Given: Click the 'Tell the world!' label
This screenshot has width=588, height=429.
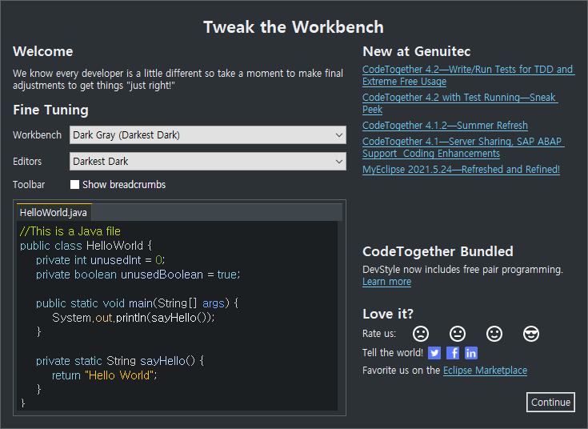Looking at the screenshot, I should tap(393, 352).
